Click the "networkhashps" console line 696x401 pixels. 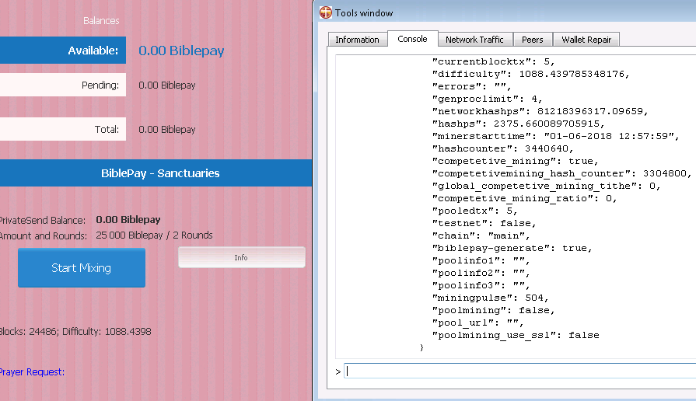coord(540,111)
